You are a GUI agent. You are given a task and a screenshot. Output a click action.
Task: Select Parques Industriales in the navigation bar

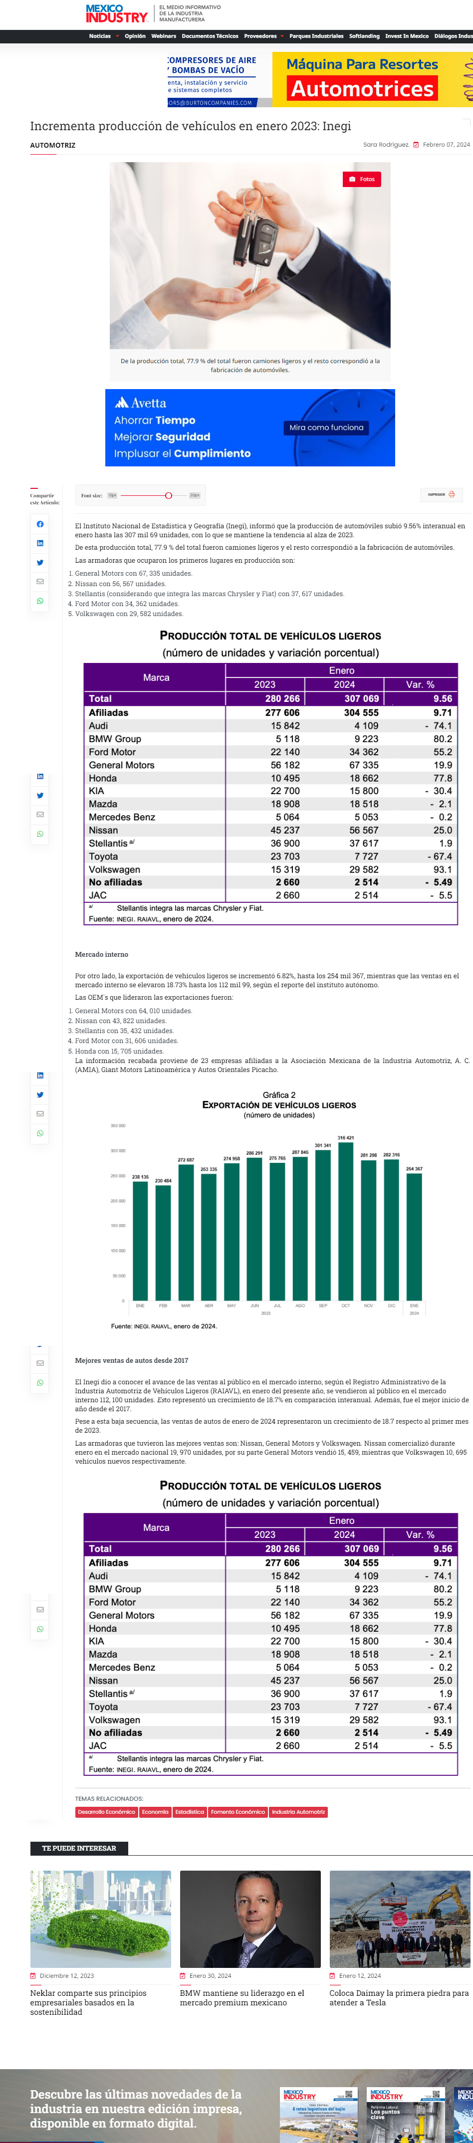[316, 36]
